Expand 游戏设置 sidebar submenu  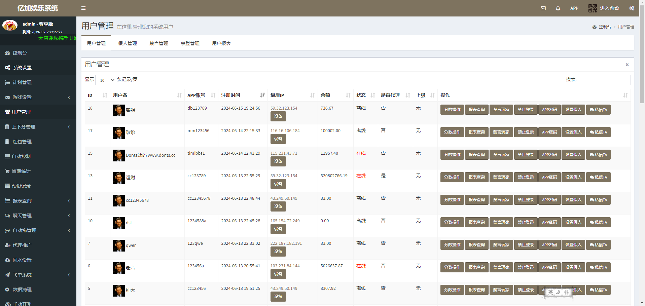[x=38, y=97]
